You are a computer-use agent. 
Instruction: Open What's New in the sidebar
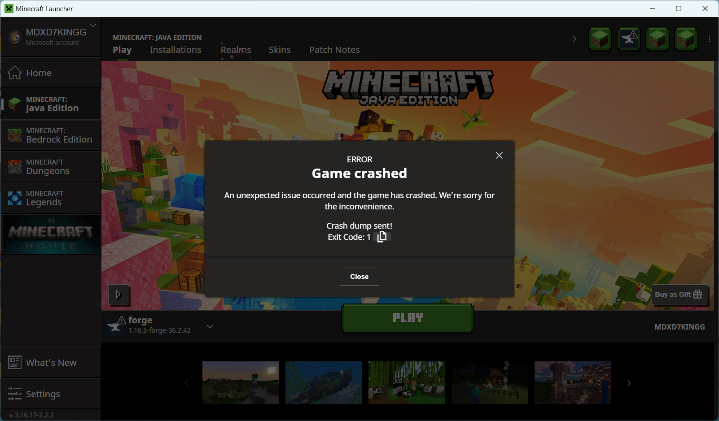(x=51, y=362)
